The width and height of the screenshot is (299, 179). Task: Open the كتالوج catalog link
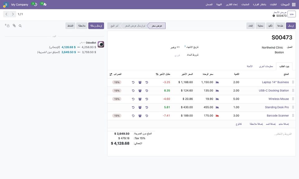point(239,124)
